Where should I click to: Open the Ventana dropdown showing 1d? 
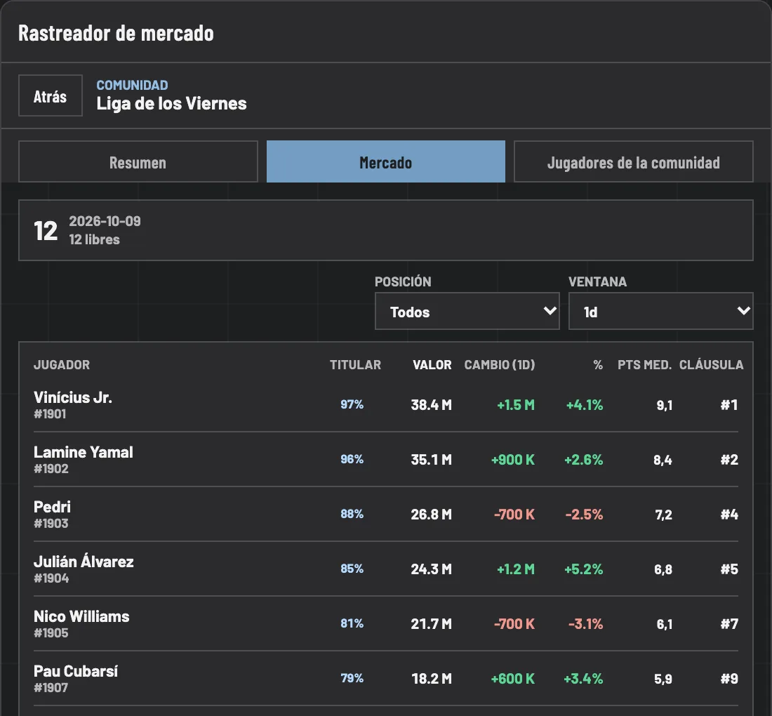pyautogui.click(x=660, y=311)
